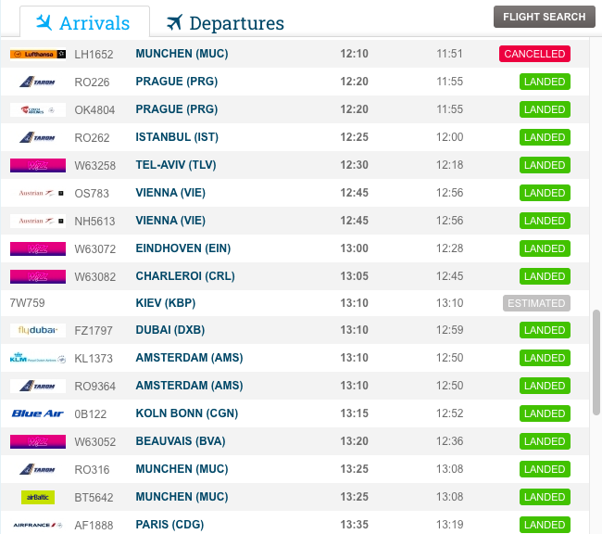This screenshot has width=602, height=534.
Task: Click the vertical scrollbar thumb
Action: point(596,362)
